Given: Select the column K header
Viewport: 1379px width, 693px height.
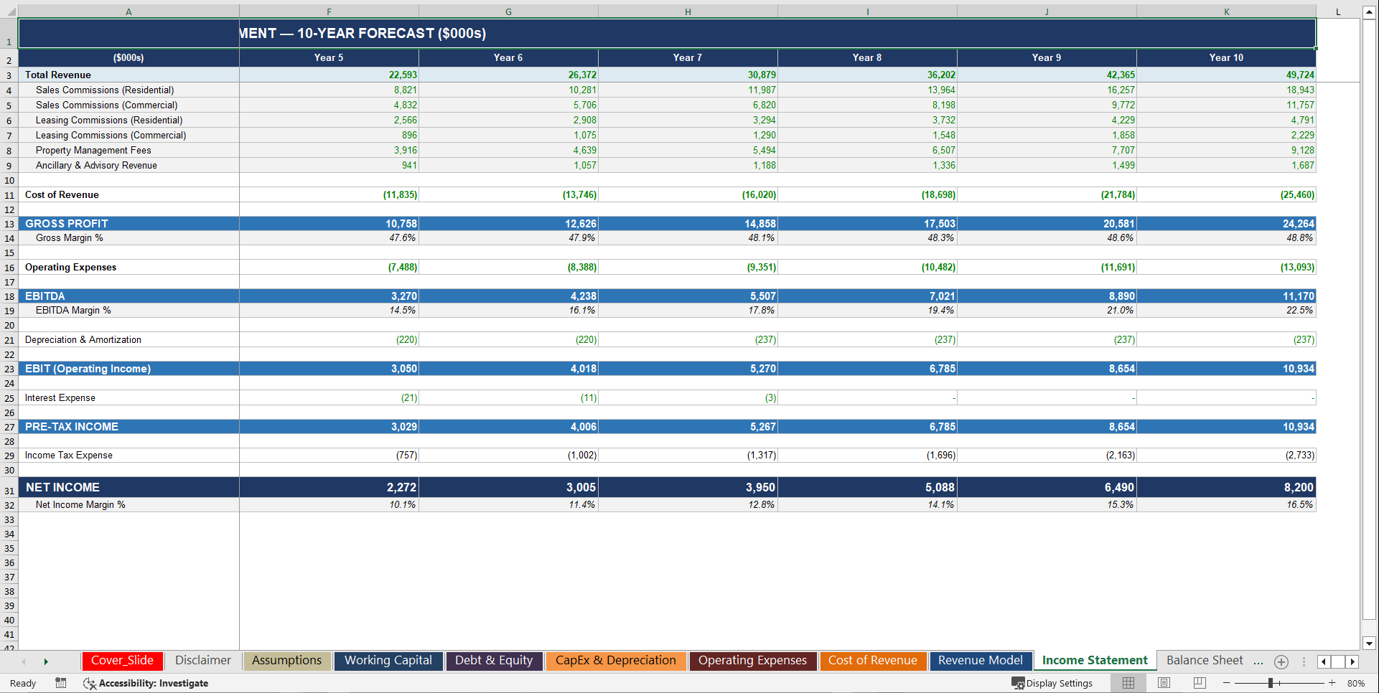Looking at the screenshot, I should (x=1226, y=11).
